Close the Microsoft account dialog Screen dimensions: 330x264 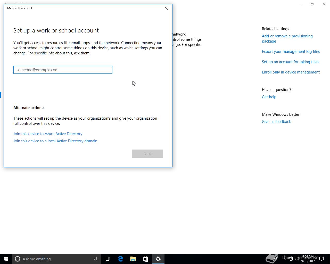coord(166,8)
